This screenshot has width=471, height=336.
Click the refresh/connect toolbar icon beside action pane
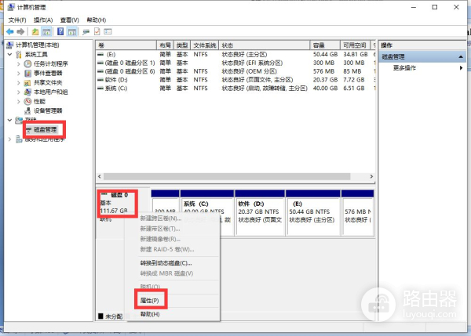86,31
